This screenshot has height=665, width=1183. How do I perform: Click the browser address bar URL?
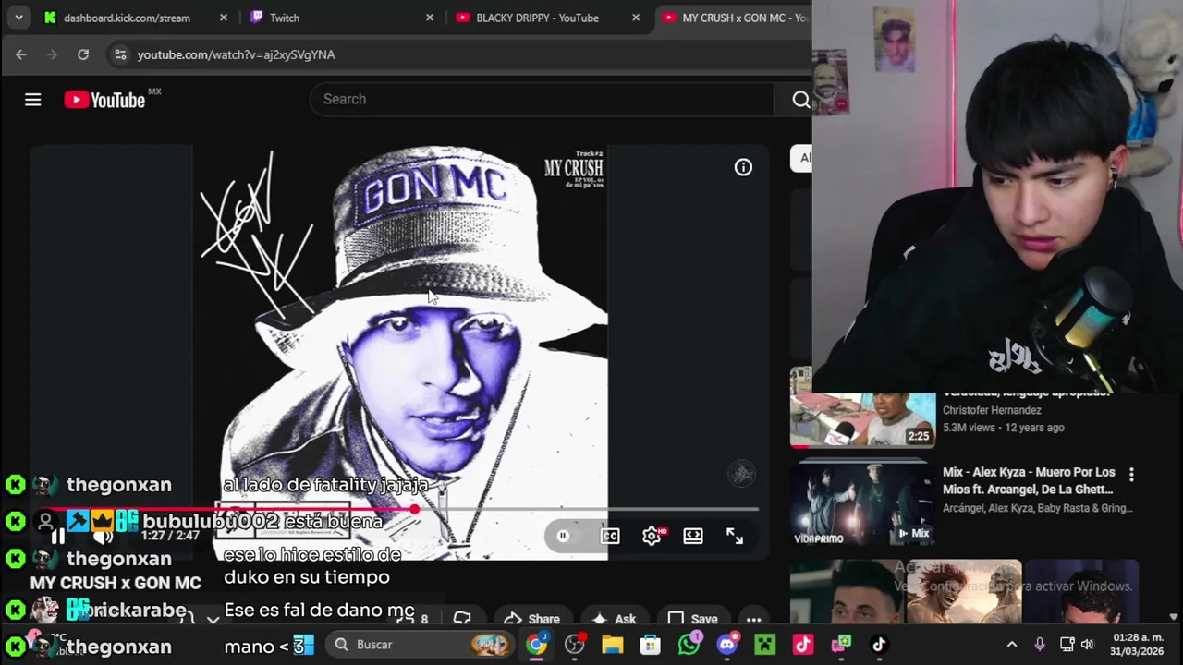point(237,54)
